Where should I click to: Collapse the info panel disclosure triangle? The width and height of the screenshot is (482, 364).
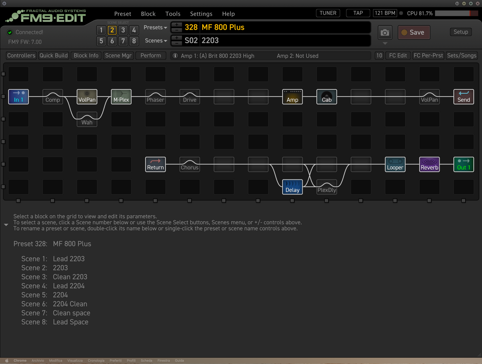click(6, 225)
